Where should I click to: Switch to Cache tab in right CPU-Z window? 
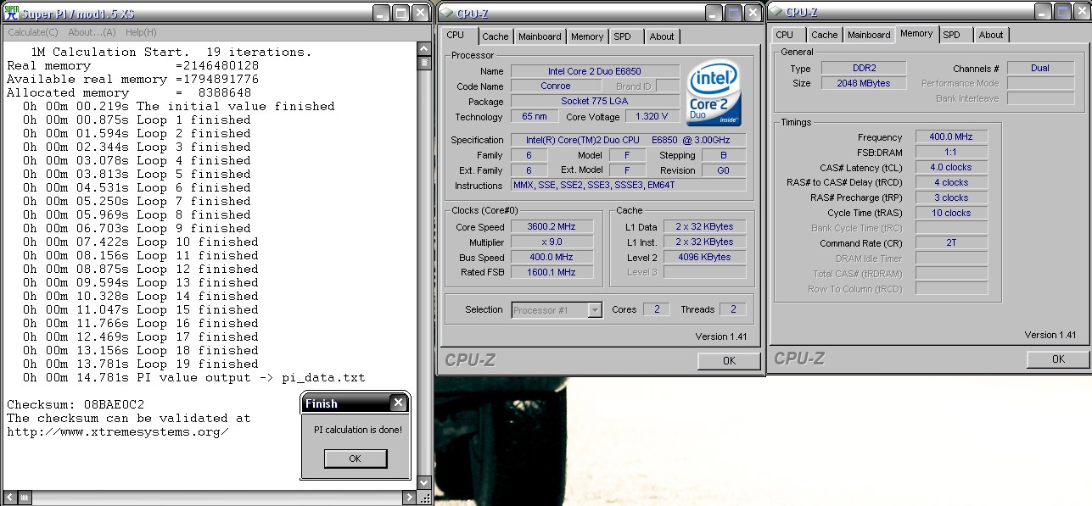pos(824,35)
